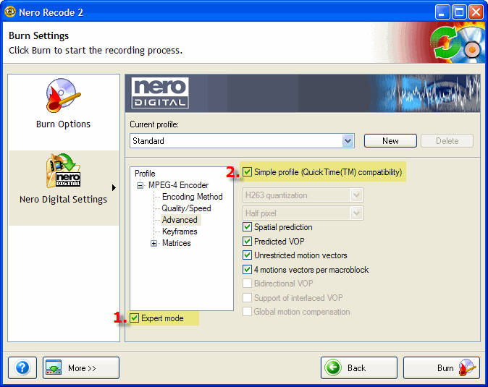Image resolution: width=488 pixels, height=387 pixels.
Task: Check Support of interlaced VOP
Action: click(x=247, y=298)
